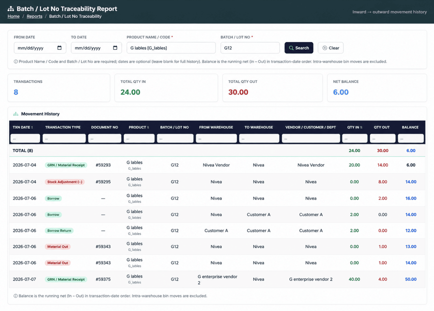The image size is (434, 311).
Task: Click the TRANSACTION TYPE column header
Action: [x=63, y=128]
